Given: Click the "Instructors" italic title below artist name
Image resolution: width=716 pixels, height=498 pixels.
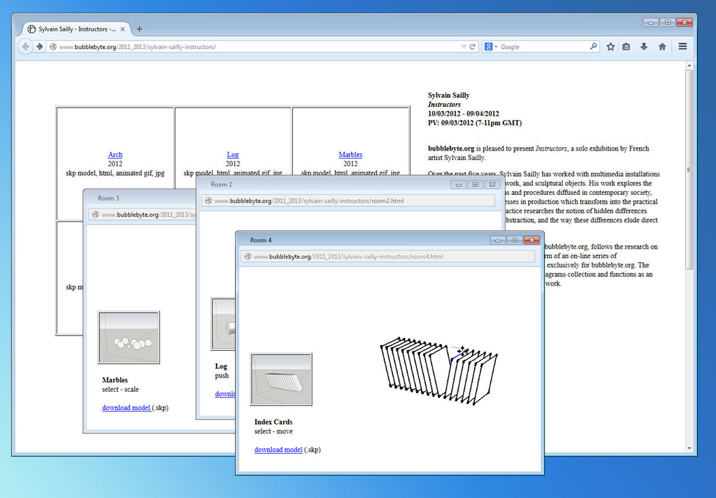Looking at the screenshot, I should pyautogui.click(x=444, y=104).
